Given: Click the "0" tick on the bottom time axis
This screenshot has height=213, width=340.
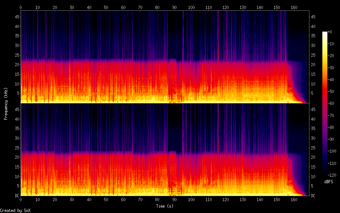Looking at the screenshot, I should click(21, 200).
